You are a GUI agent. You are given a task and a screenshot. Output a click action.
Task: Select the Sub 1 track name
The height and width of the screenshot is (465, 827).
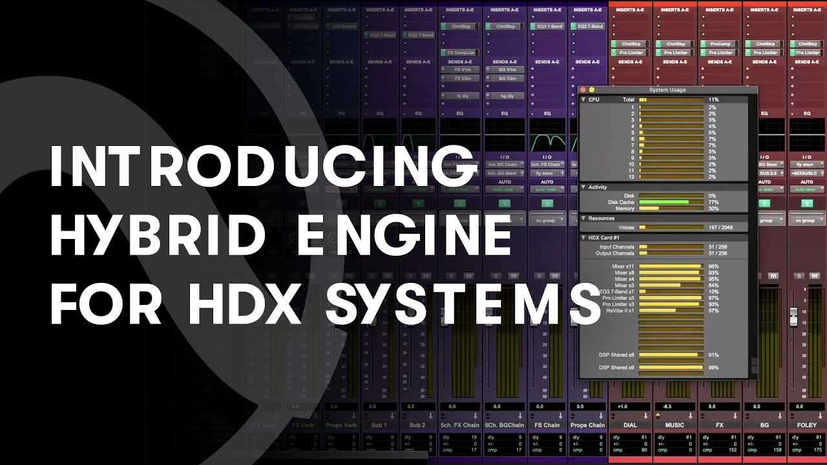pyautogui.click(x=379, y=425)
